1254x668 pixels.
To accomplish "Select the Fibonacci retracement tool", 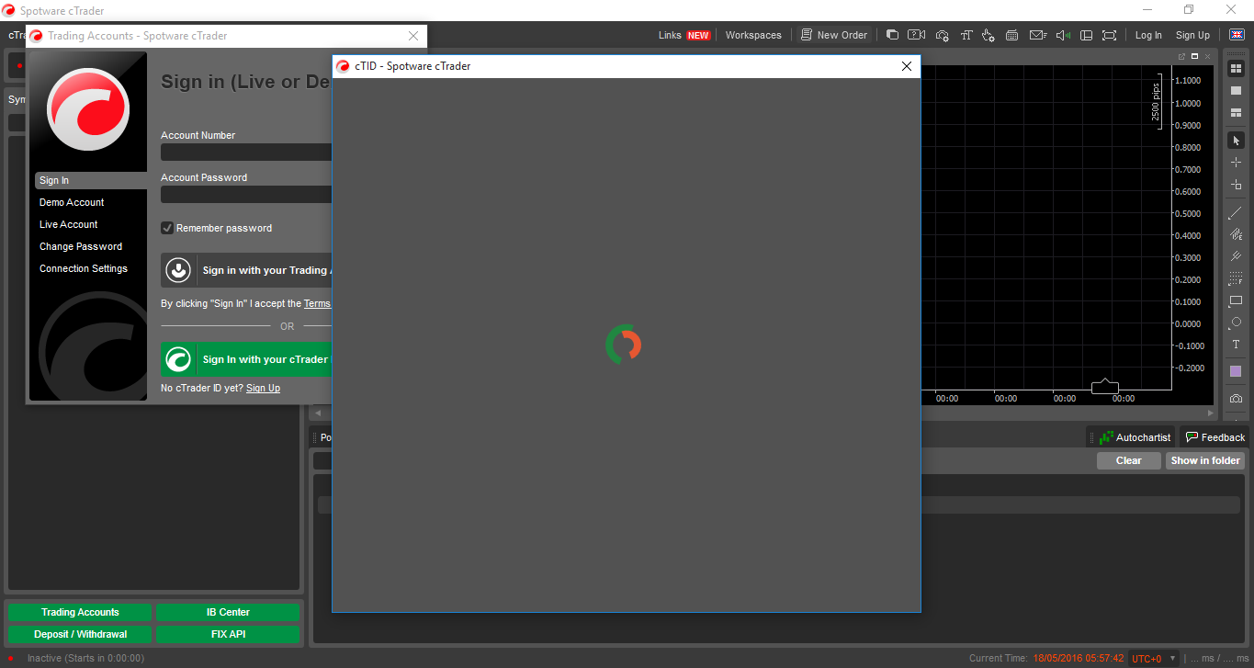I will click(x=1236, y=278).
